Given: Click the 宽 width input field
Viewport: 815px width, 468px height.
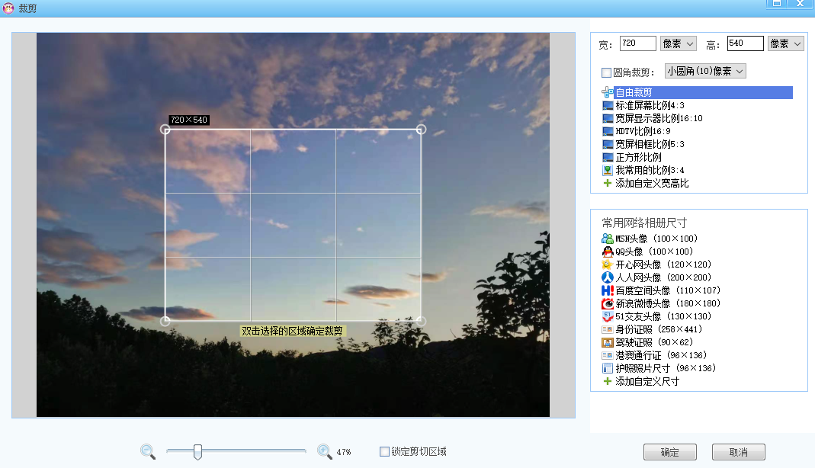Looking at the screenshot, I should [637, 44].
